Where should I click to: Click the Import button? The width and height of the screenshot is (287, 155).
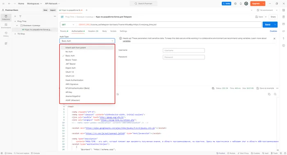[x=53, y=10]
